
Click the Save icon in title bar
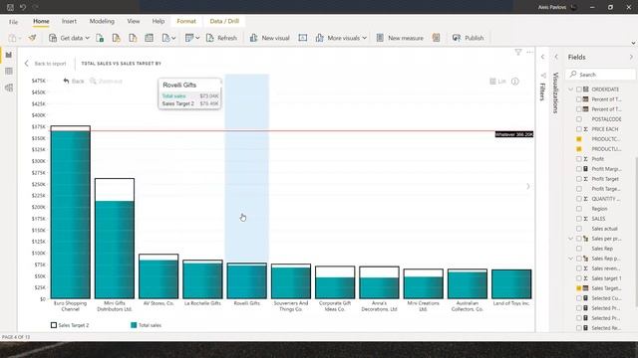[x=10, y=7]
